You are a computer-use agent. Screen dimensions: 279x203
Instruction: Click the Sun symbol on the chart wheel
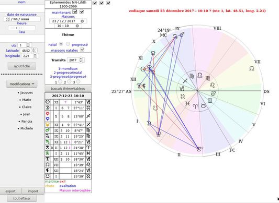[x=143, y=69]
